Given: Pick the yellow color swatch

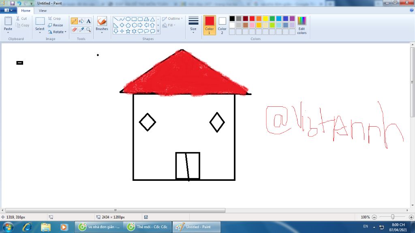Looking at the screenshot, I should [x=265, y=19].
